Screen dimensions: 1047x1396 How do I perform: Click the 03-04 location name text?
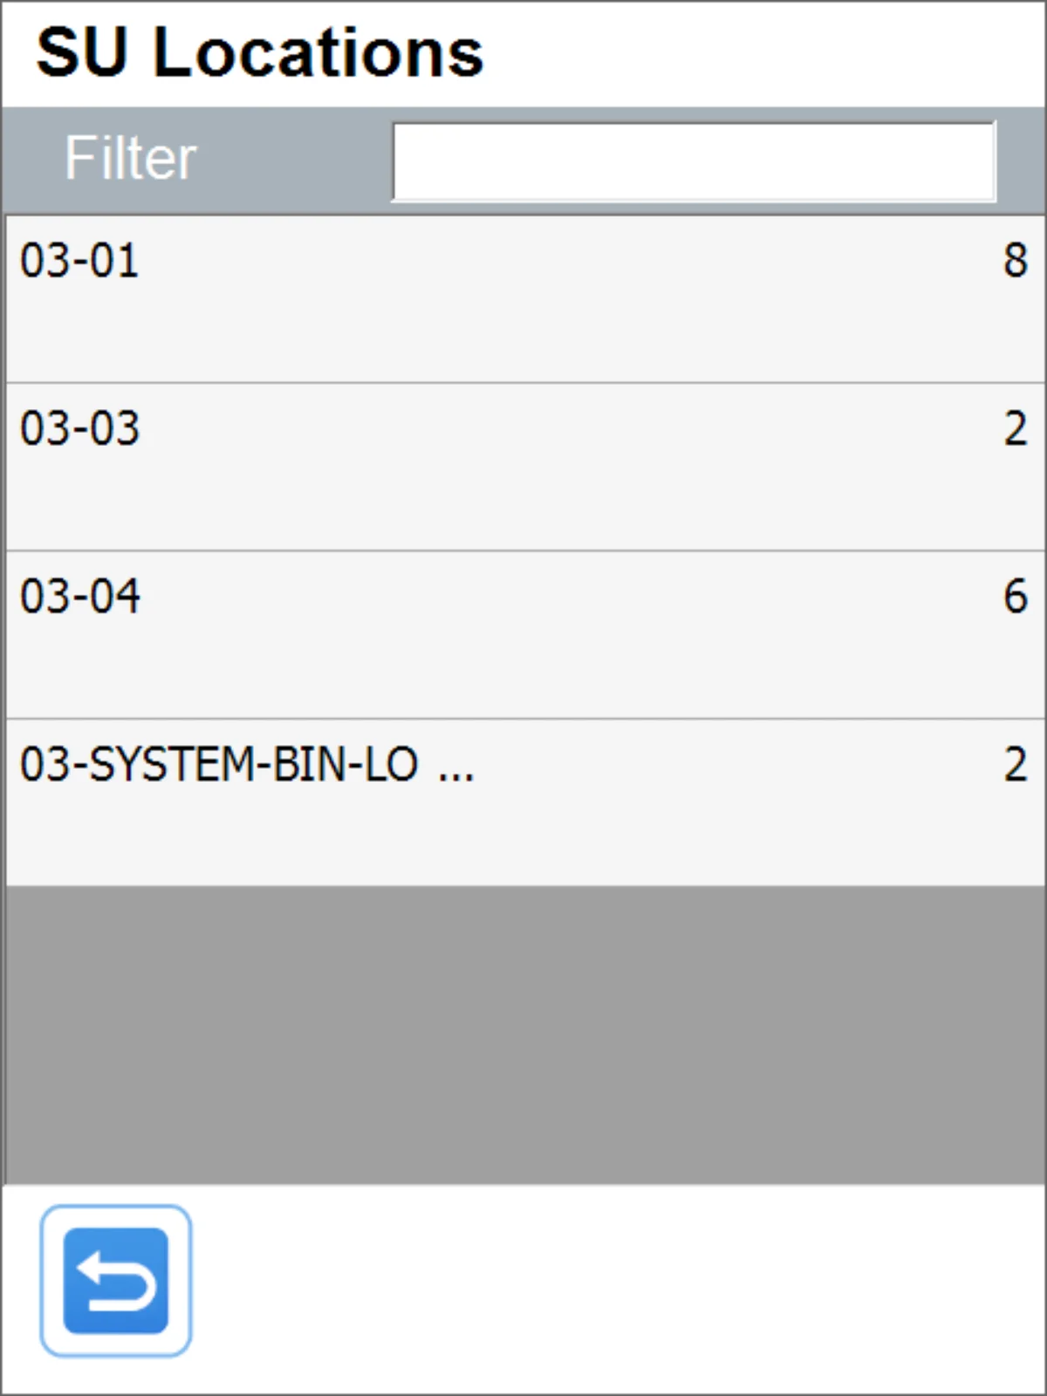click(79, 597)
